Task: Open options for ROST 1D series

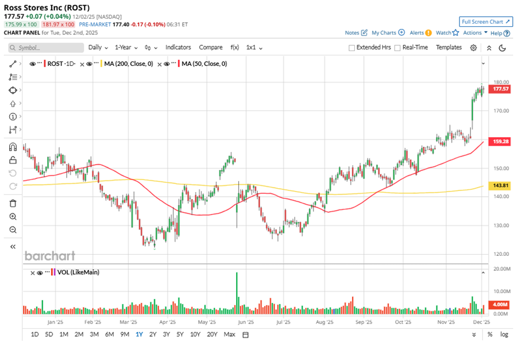Action: tap(40, 63)
